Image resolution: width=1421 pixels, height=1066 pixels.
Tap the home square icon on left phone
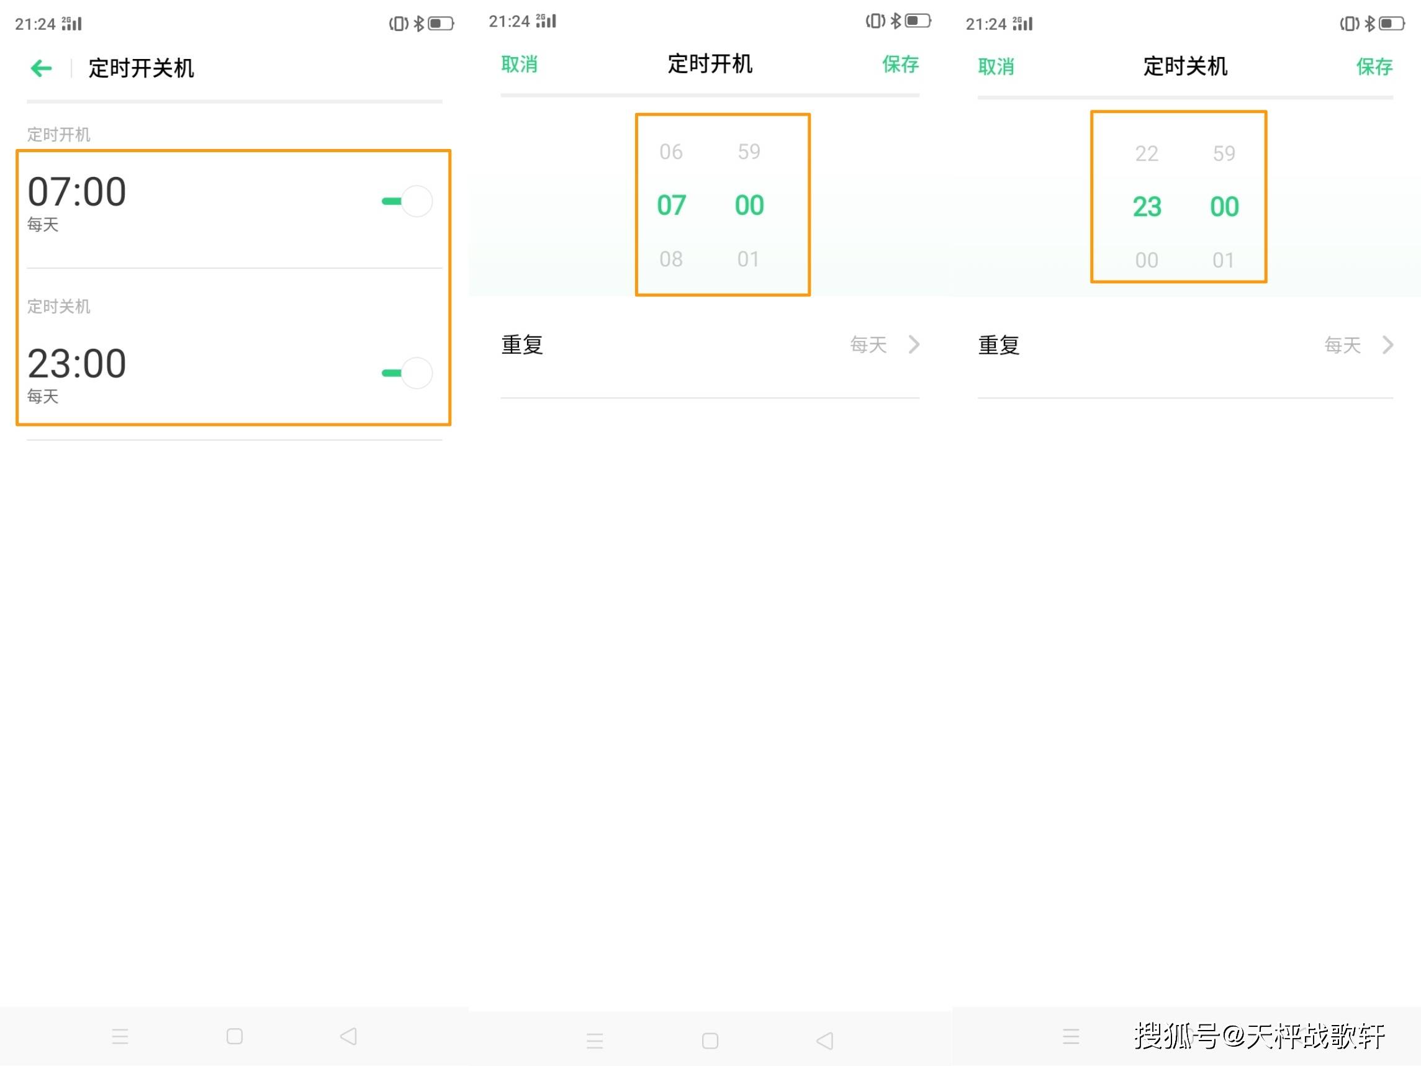click(235, 1036)
